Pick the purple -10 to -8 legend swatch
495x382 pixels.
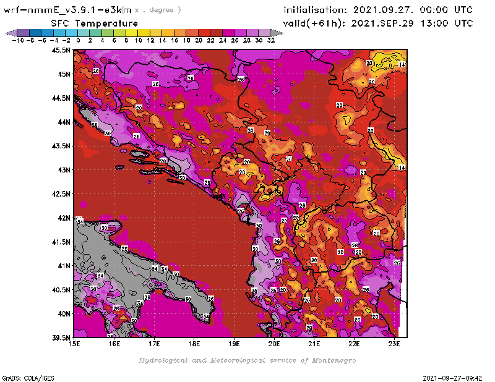[x=24, y=33]
